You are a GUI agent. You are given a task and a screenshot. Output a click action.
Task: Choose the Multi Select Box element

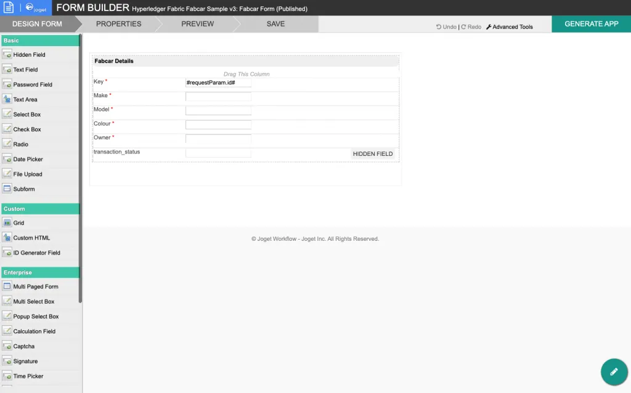pyautogui.click(x=40, y=301)
